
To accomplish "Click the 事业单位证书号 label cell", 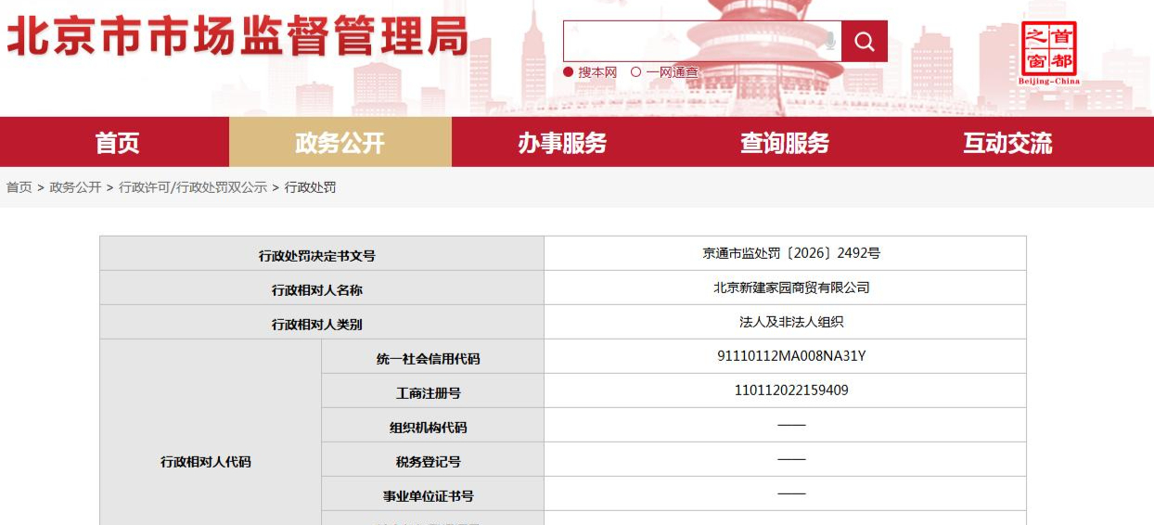I will click(432, 493).
